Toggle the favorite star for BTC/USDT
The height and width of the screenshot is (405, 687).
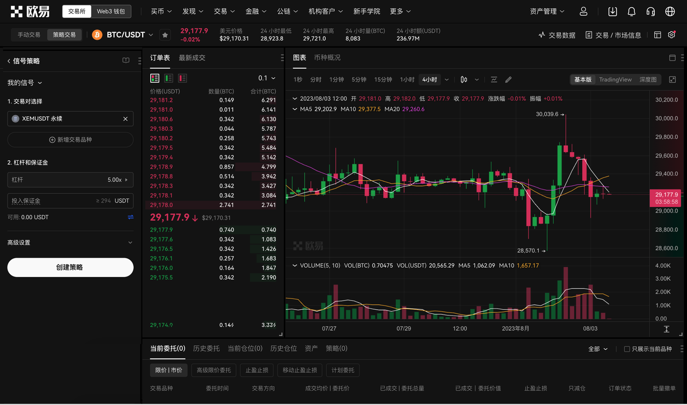point(165,34)
